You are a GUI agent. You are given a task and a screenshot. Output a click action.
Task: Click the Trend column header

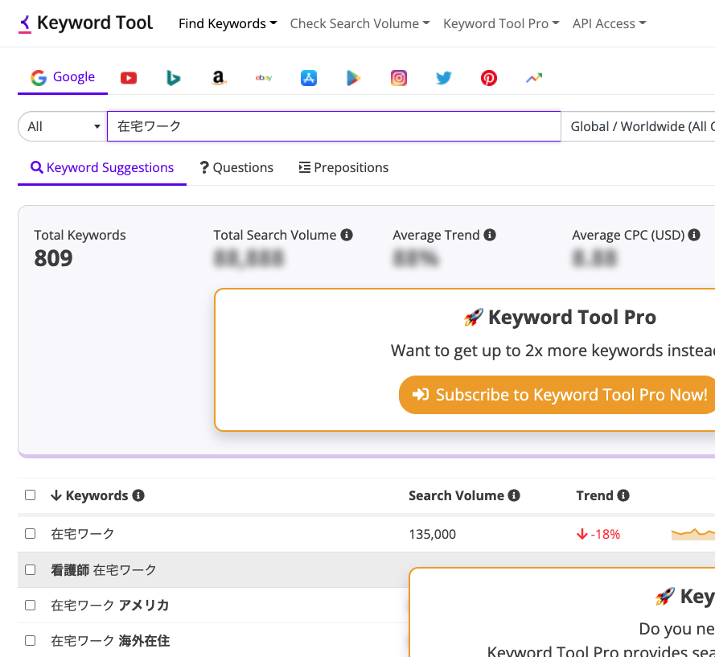[x=594, y=495]
